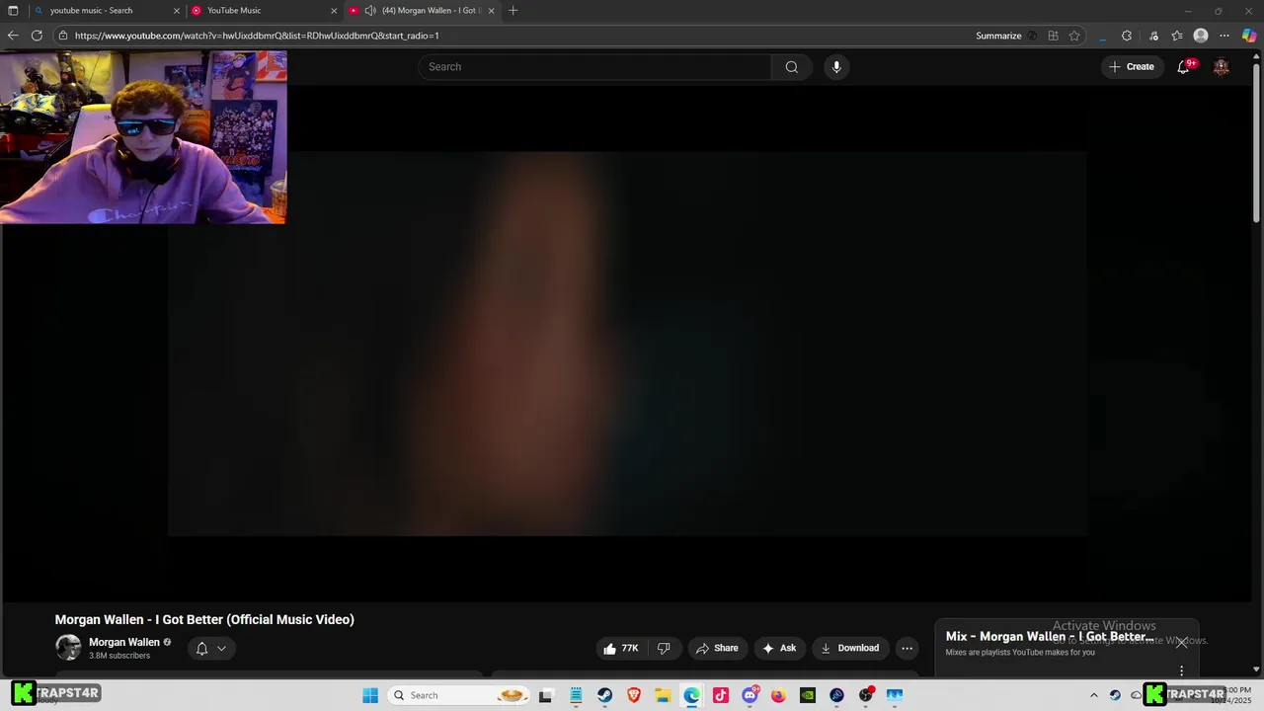
Task: Expand the subscription notification dropdown chevron
Action: coord(221,649)
